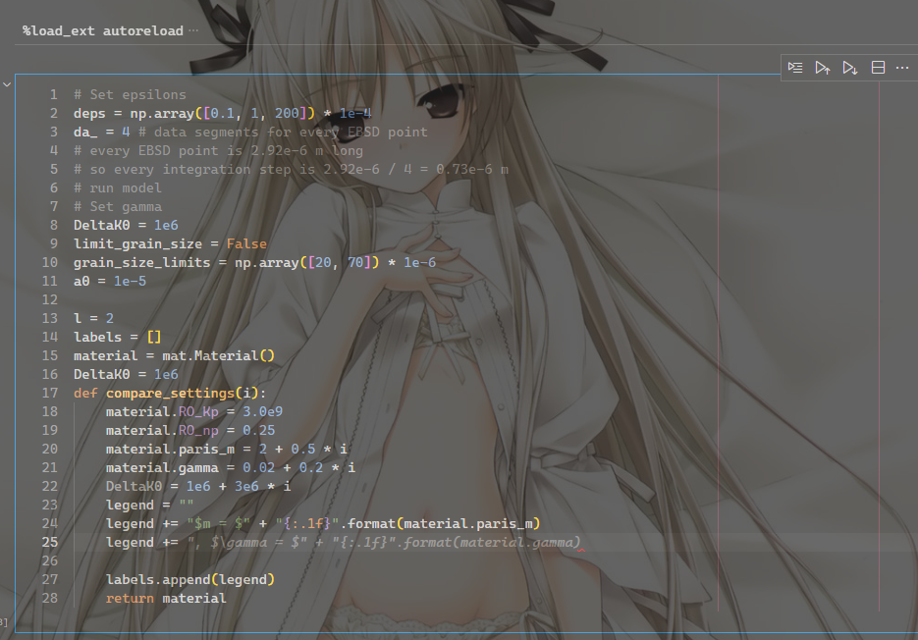Open more cell actions ellipsis
This screenshot has width=918, height=640.
(x=902, y=68)
